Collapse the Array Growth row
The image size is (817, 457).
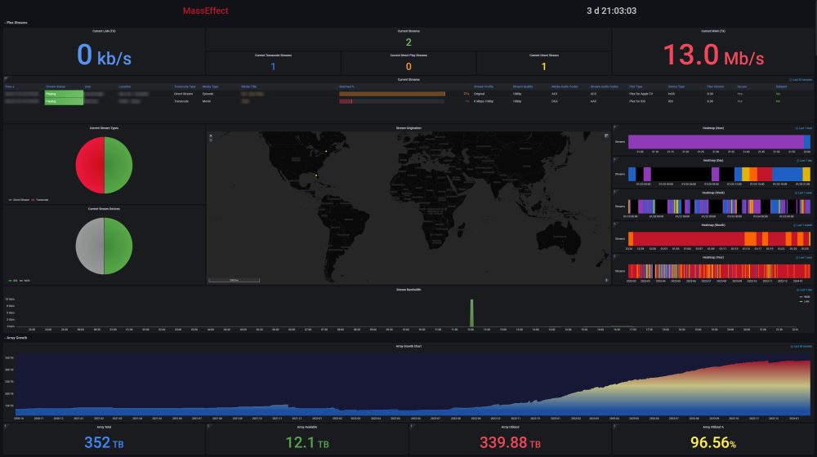(16, 338)
